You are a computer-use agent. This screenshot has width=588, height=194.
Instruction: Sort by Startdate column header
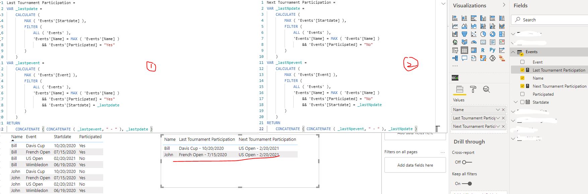pyautogui.click(x=63, y=137)
